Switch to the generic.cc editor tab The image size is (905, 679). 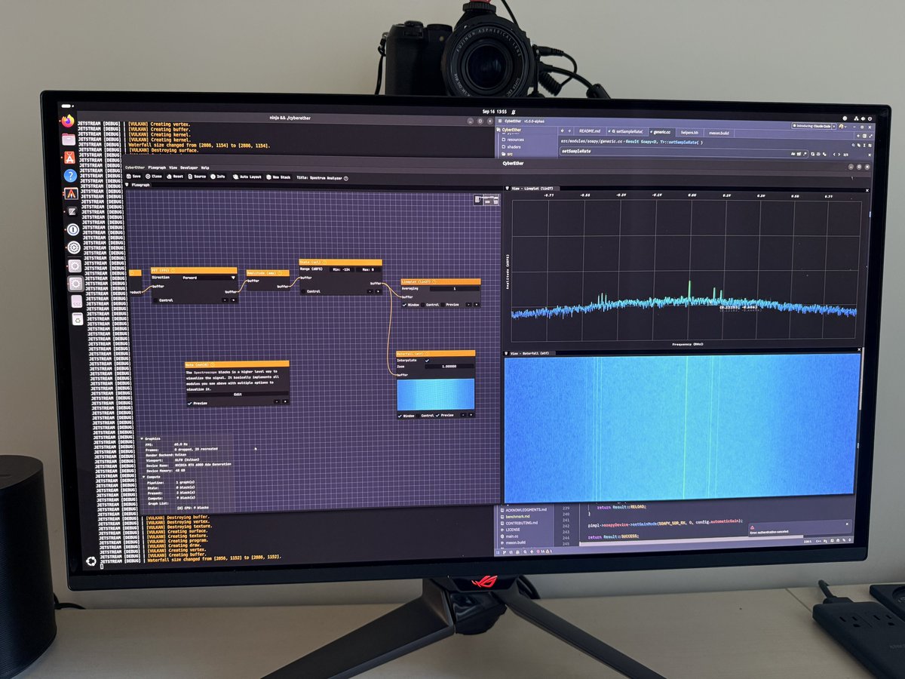(x=662, y=132)
